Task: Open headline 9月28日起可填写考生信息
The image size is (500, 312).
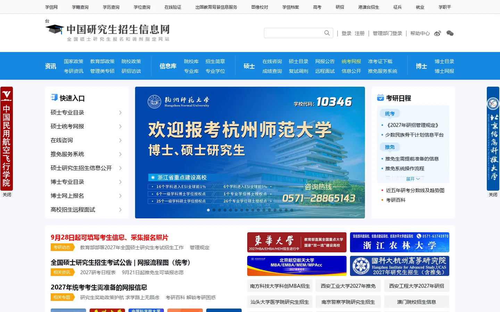Action: pos(109,237)
